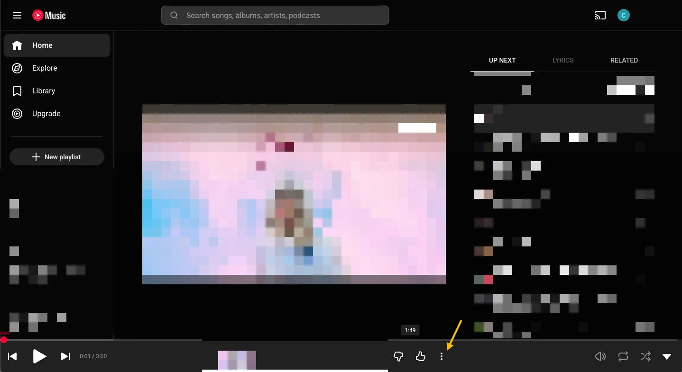Open the account avatar menu
The width and height of the screenshot is (682, 372).
(623, 16)
